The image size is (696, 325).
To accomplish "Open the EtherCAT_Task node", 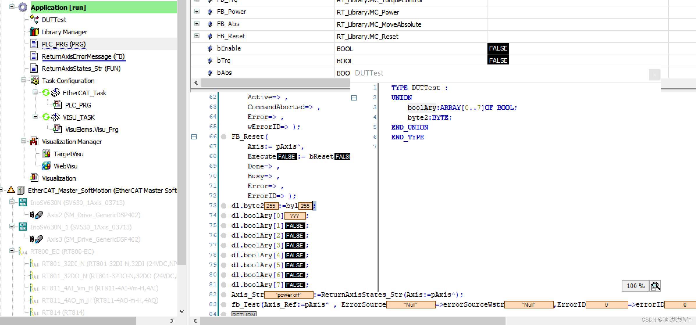I will 85,93.
